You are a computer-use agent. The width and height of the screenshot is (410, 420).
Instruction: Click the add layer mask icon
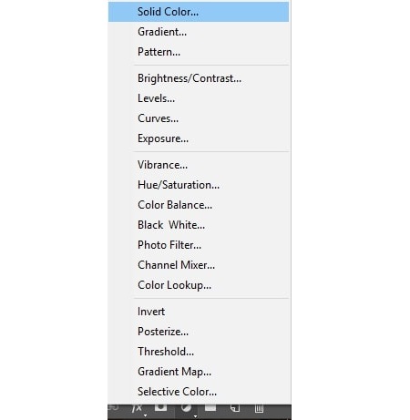[x=160, y=407]
